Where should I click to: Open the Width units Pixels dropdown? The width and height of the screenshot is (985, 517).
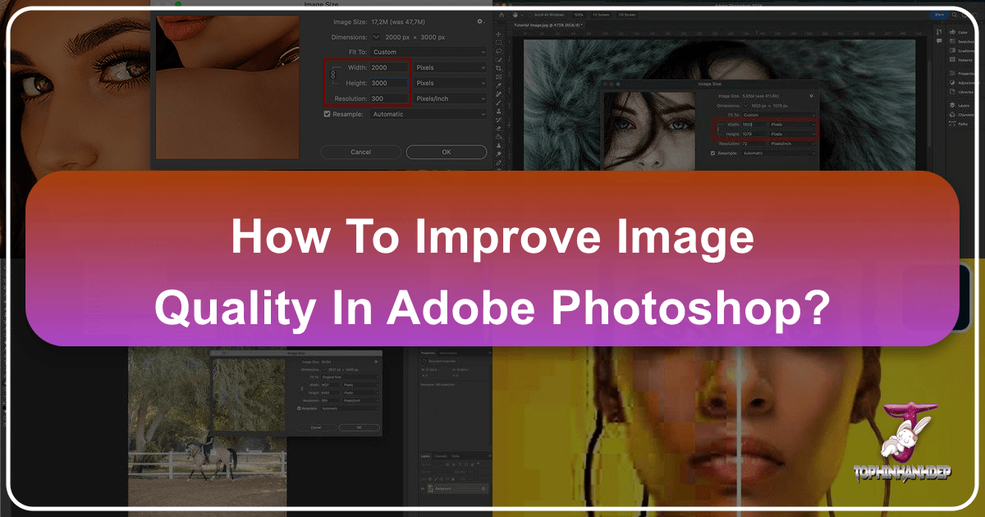click(x=450, y=67)
